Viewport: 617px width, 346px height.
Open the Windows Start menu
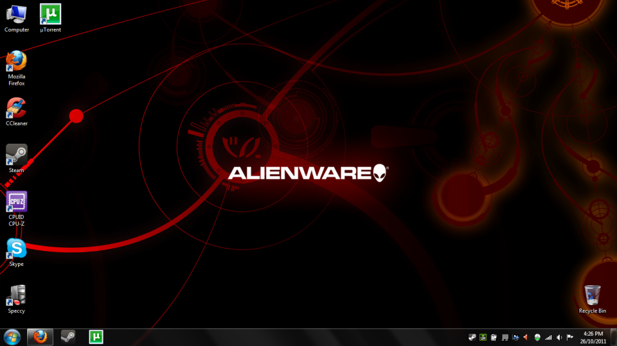coord(12,337)
